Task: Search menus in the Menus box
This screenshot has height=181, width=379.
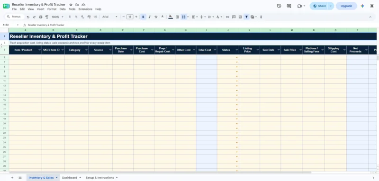Action: (x=15, y=17)
